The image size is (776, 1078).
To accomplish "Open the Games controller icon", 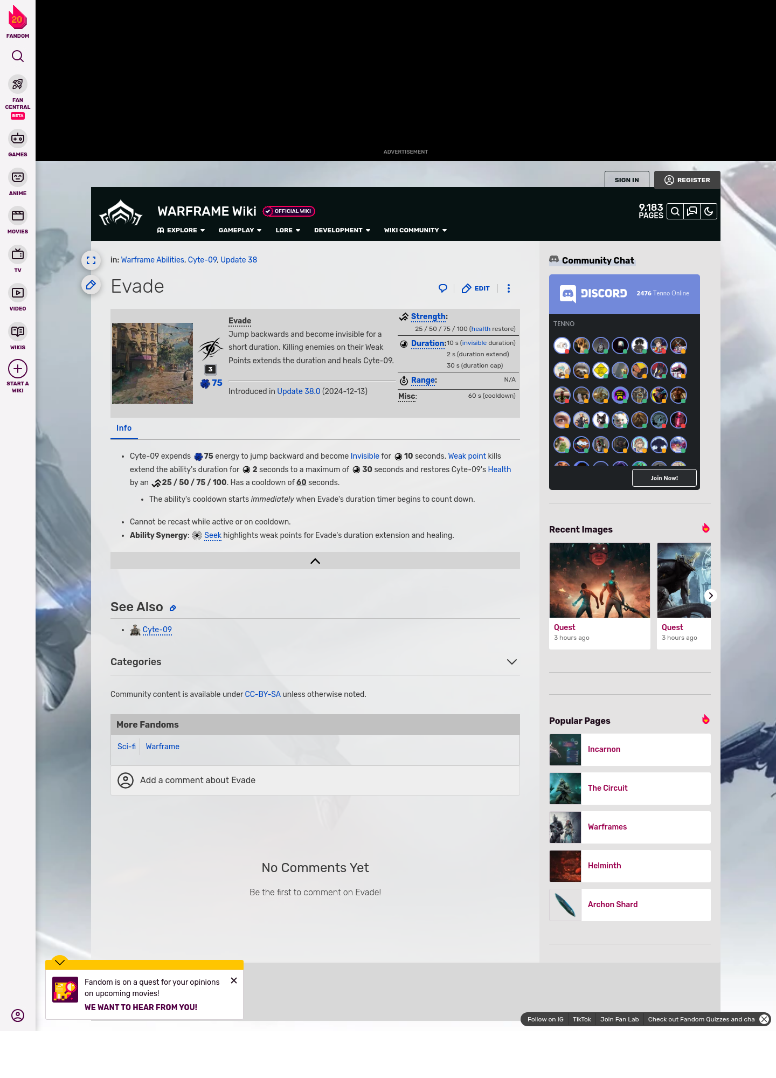I will pyautogui.click(x=18, y=139).
